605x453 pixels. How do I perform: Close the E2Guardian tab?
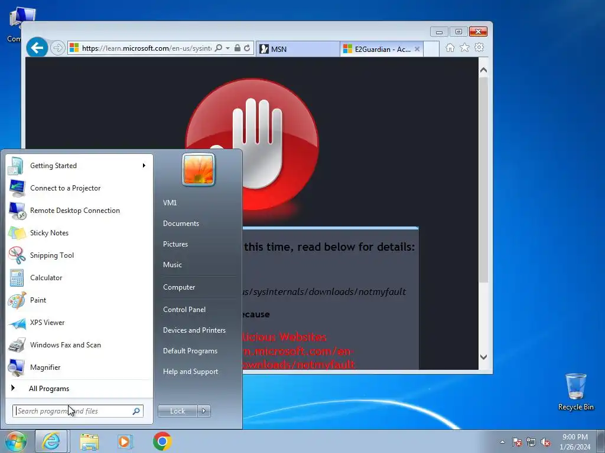click(417, 49)
